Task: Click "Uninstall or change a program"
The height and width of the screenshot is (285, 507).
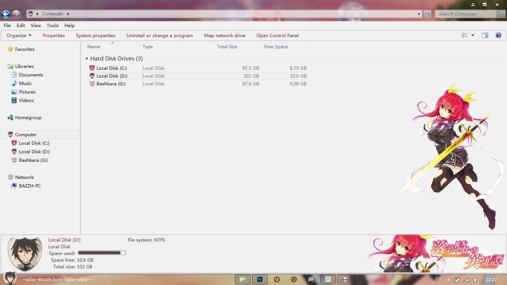Action: click(x=160, y=35)
